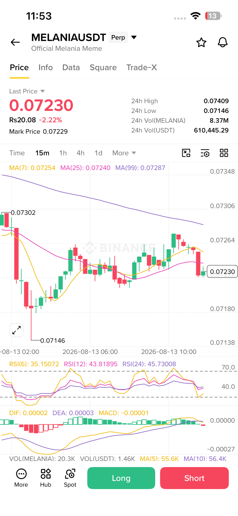
Task: Tap the MACD value label
Action: 124,413
